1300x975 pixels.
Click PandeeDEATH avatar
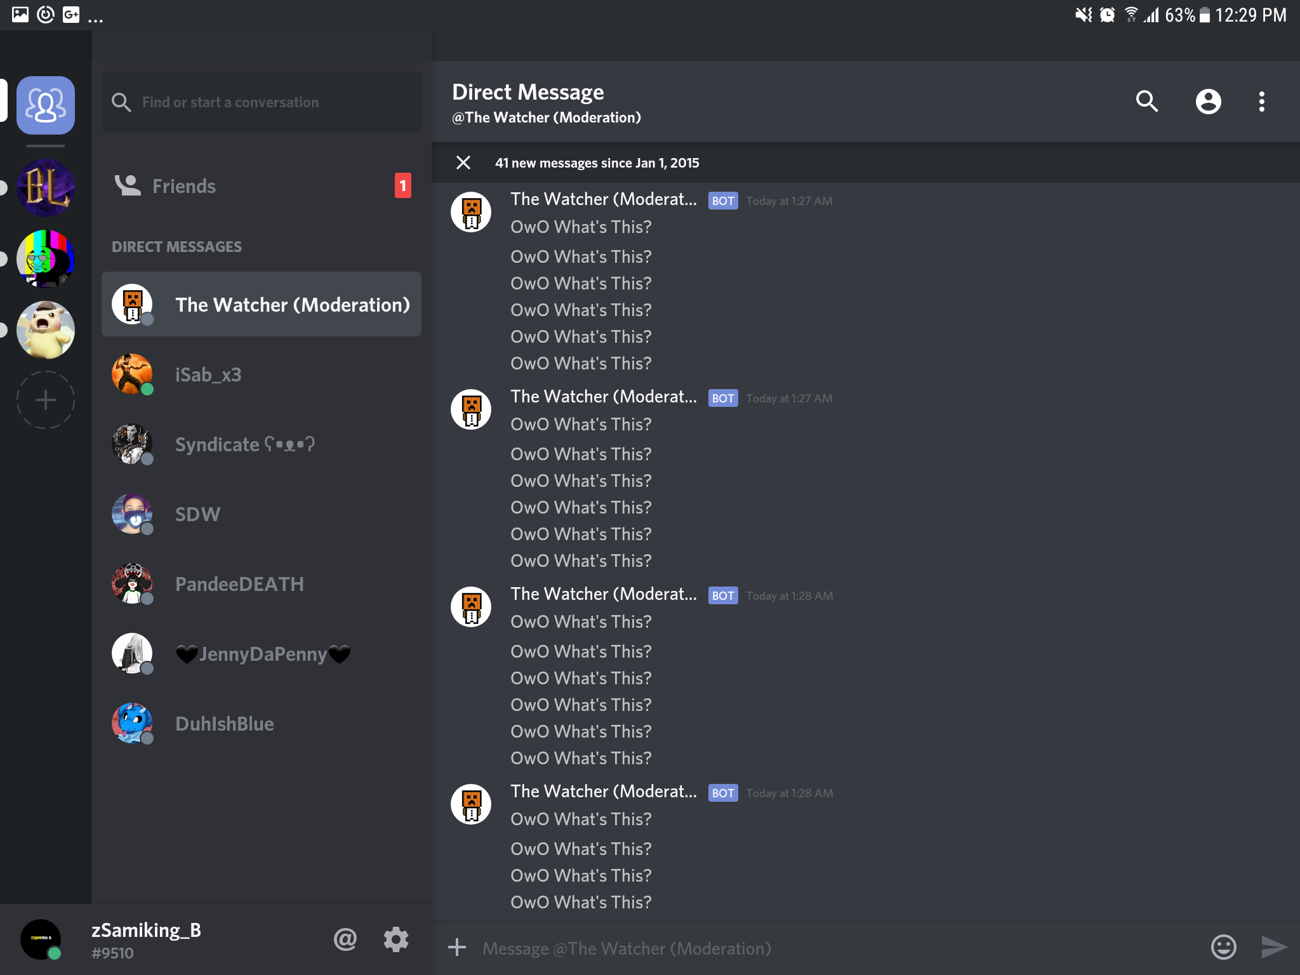(132, 584)
